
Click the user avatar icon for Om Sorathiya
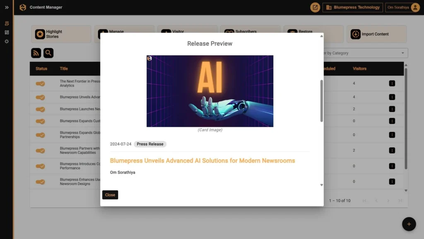(x=415, y=7)
